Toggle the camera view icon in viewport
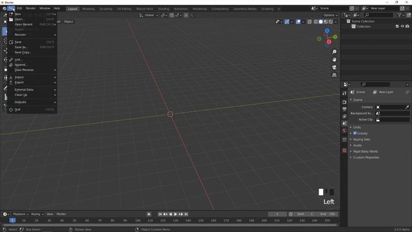The image size is (412, 232). [x=334, y=67]
